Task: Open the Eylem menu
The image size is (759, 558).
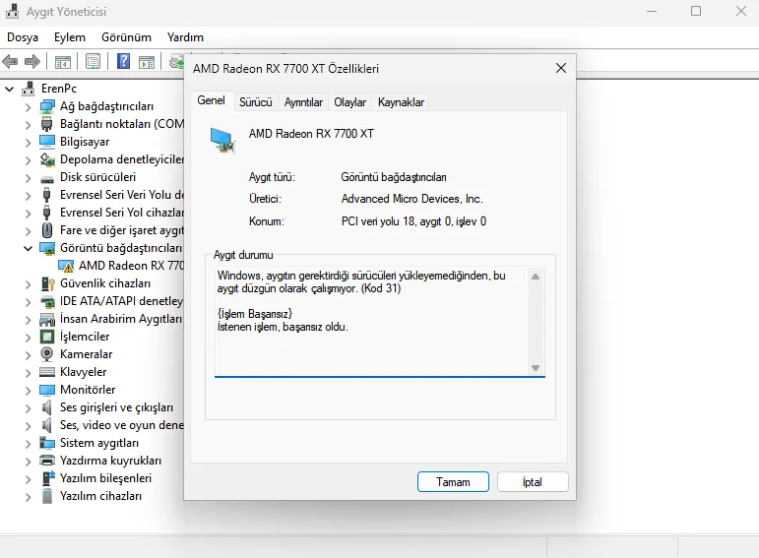Action: pyautogui.click(x=70, y=37)
